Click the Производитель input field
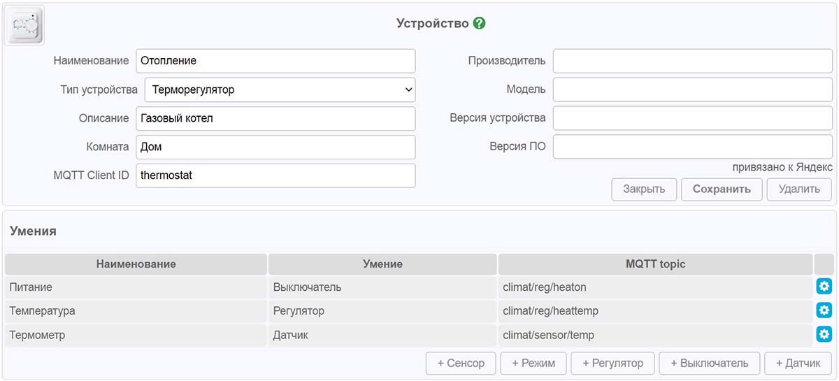The width and height of the screenshot is (839, 381). pyautogui.click(x=693, y=61)
